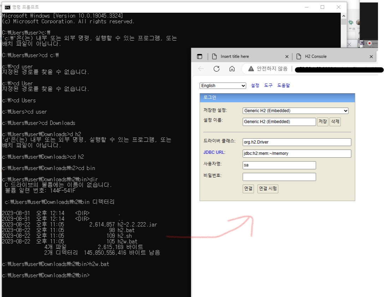The width and height of the screenshot is (384, 297).
Task: Close the Command Prompt window
Action: pyautogui.click(x=338, y=7)
